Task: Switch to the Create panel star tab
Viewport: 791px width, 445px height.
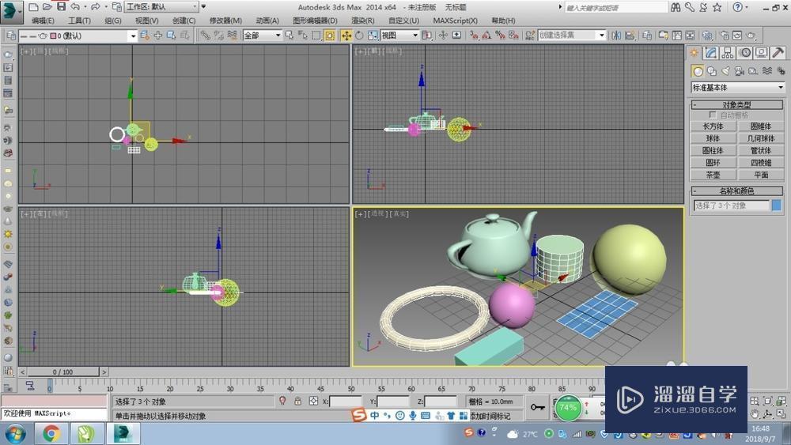Action: (x=695, y=52)
